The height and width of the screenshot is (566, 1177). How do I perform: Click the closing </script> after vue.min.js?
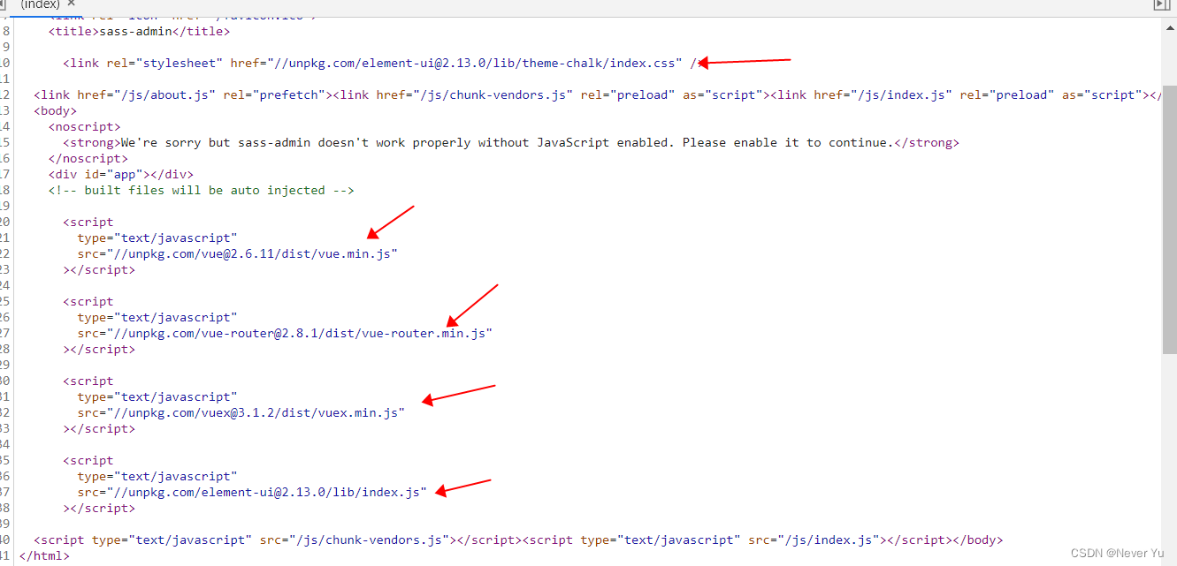(99, 270)
